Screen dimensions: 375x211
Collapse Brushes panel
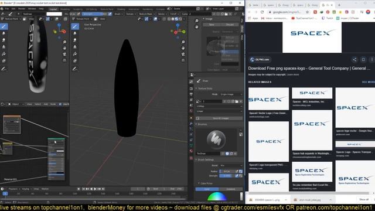[196, 124]
